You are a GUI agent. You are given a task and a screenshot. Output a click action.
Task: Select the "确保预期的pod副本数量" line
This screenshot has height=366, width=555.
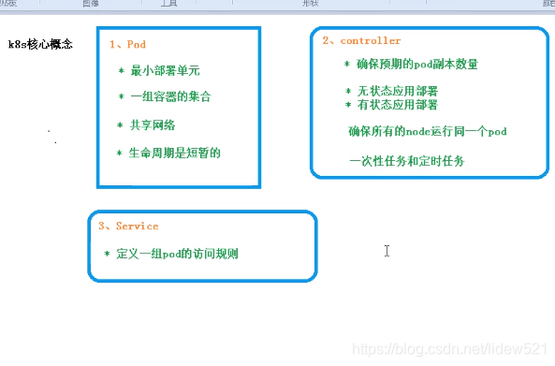click(x=411, y=64)
